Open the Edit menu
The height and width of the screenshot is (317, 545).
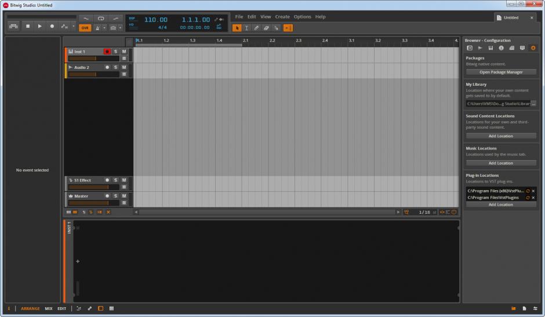coord(252,17)
